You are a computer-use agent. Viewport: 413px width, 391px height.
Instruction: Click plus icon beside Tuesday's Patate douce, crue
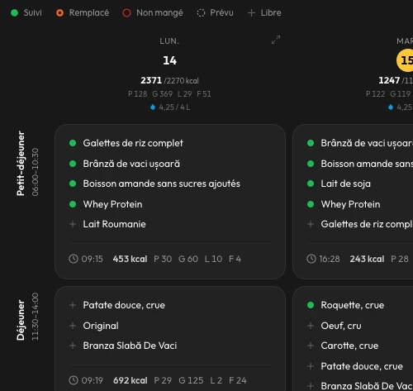(311, 366)
